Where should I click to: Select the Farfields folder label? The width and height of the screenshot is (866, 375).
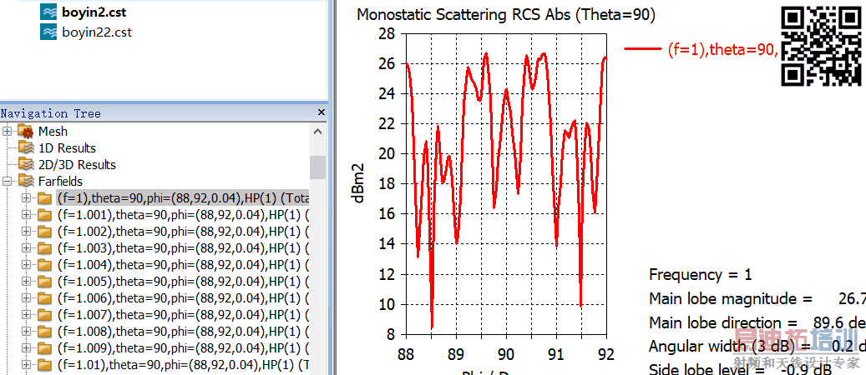pyautogui.click(x=60, y=181)
